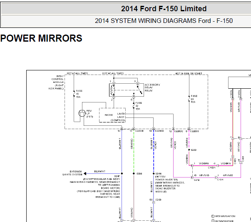Click 'DC/AC INVERTER' note text
Viewport: 251px width, 222px height.
(165, 189)
